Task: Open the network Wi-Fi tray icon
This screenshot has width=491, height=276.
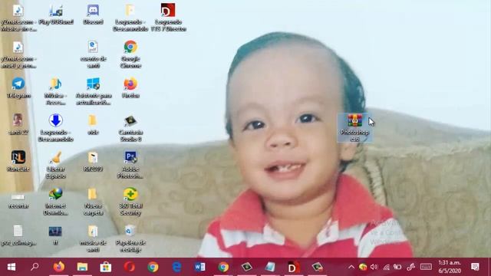Action: click(x=386, y=267)
